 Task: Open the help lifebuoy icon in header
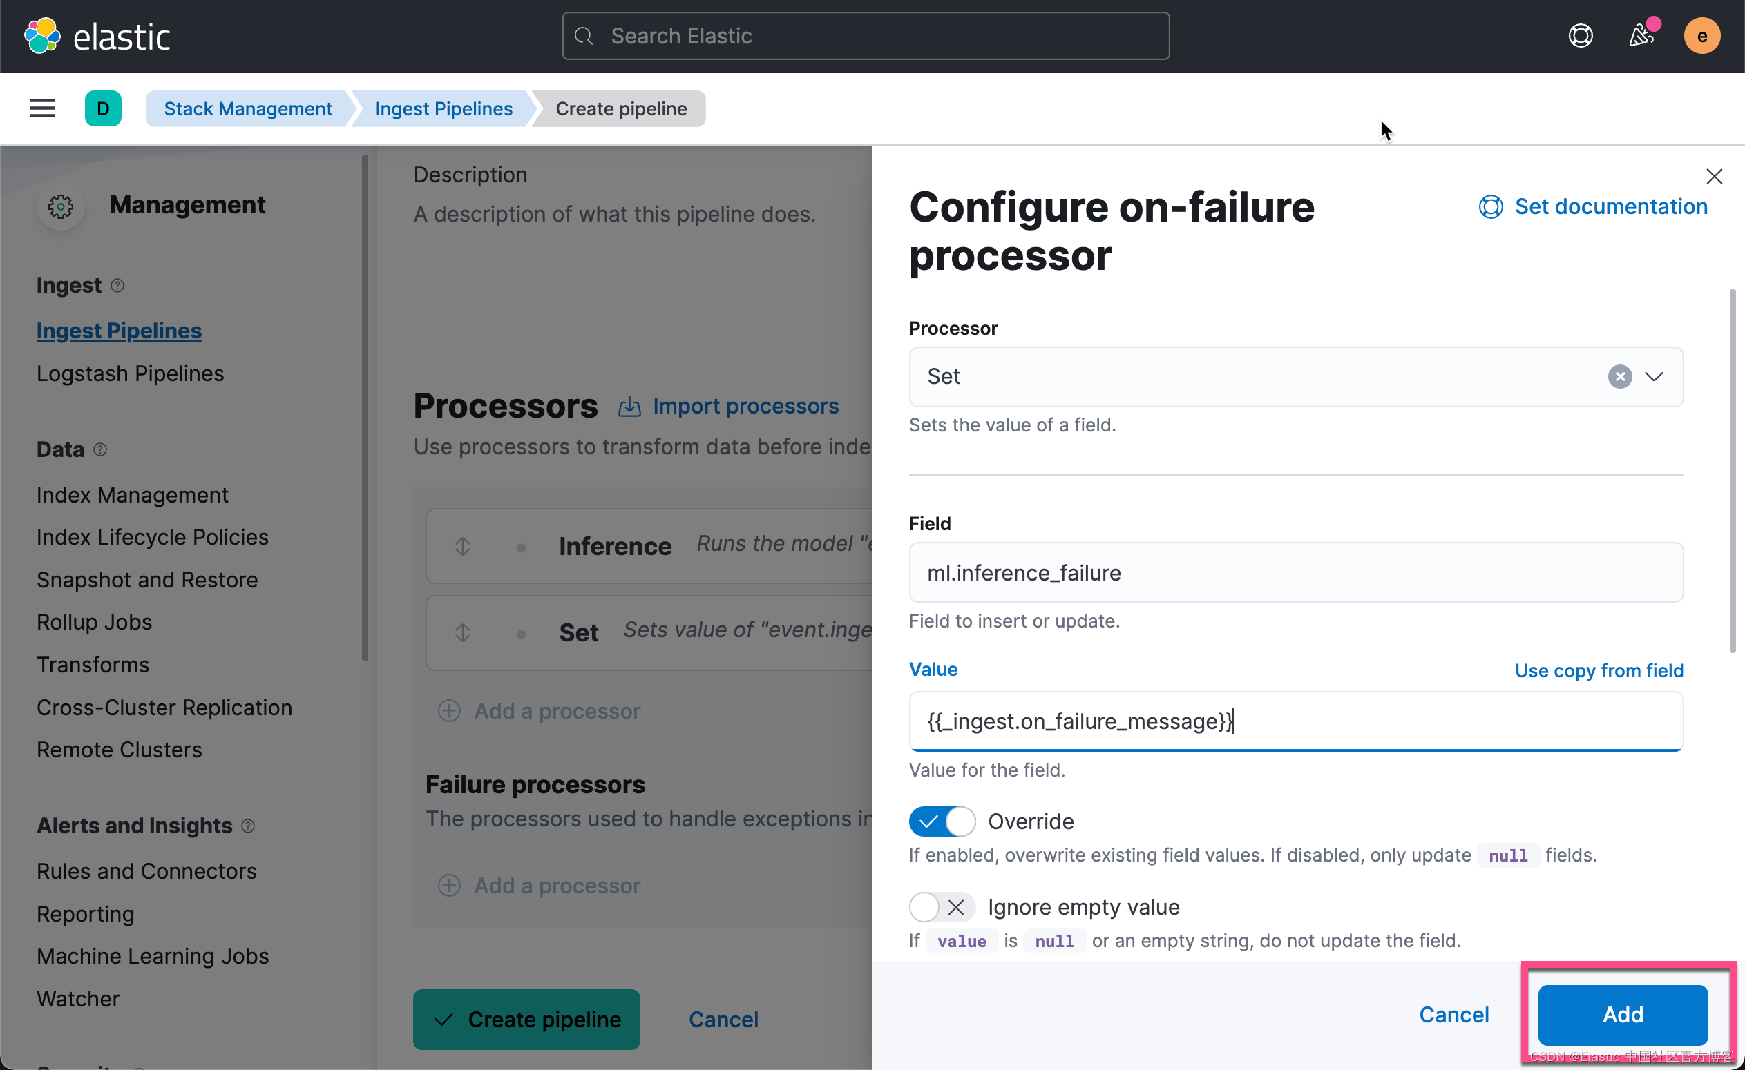pos(1580,35)
